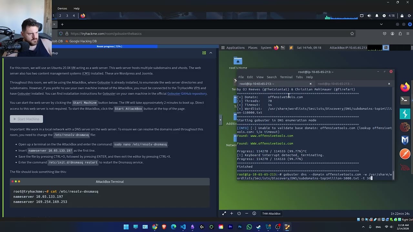Image resolution: width=413 pixels, height=232 pixels.
Task: Open Photoshop from Windows taskbar
Action: [240, 227]
